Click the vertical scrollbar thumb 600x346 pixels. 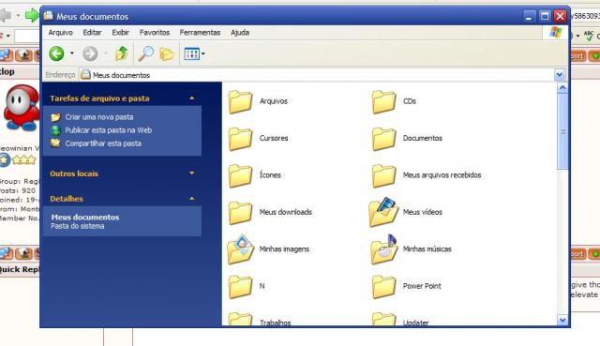pyautogui.click(x=562, y=131)
